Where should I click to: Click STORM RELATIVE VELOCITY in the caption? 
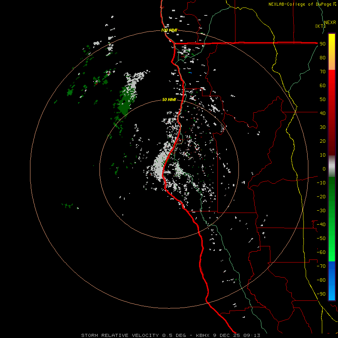pos(120,335)
